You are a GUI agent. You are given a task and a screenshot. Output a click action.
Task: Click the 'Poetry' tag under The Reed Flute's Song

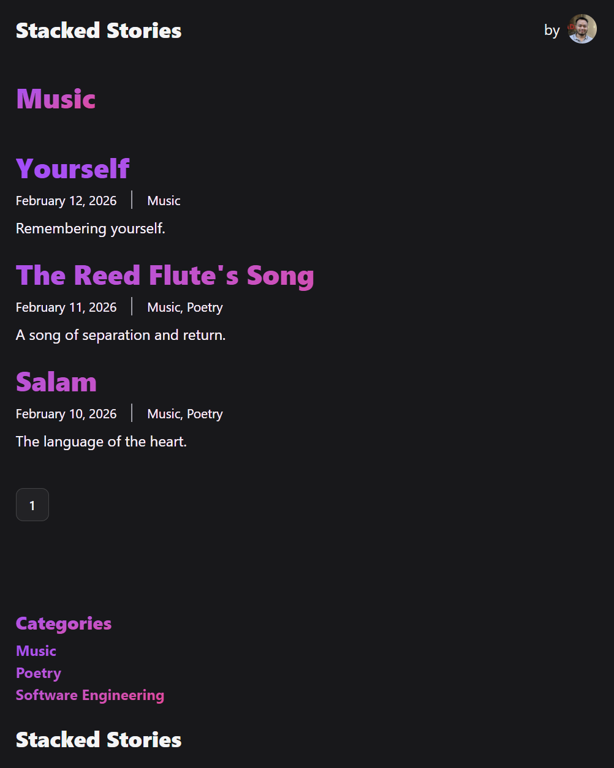point(206,307)
